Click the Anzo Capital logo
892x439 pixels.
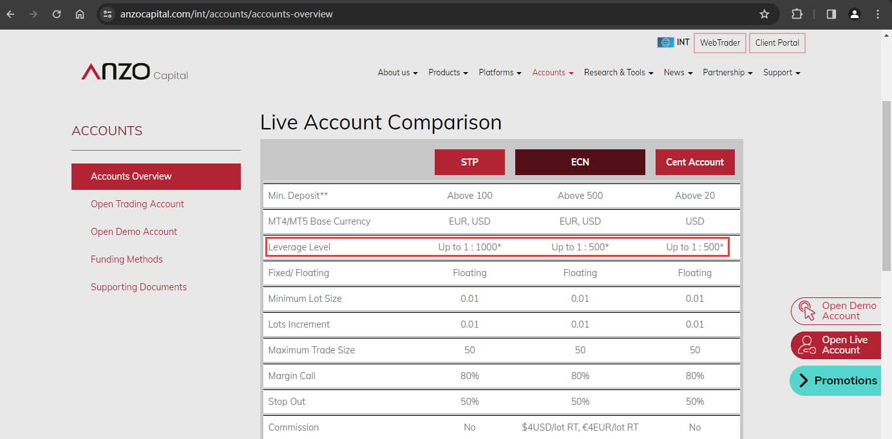click(135, 72)
